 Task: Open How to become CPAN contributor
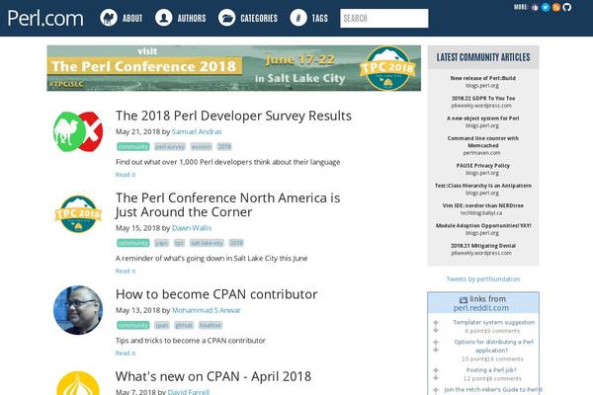[216, 294]
